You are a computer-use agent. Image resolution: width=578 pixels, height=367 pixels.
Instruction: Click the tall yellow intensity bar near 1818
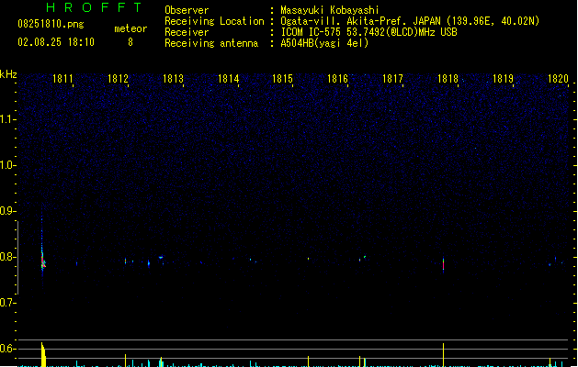444,355
